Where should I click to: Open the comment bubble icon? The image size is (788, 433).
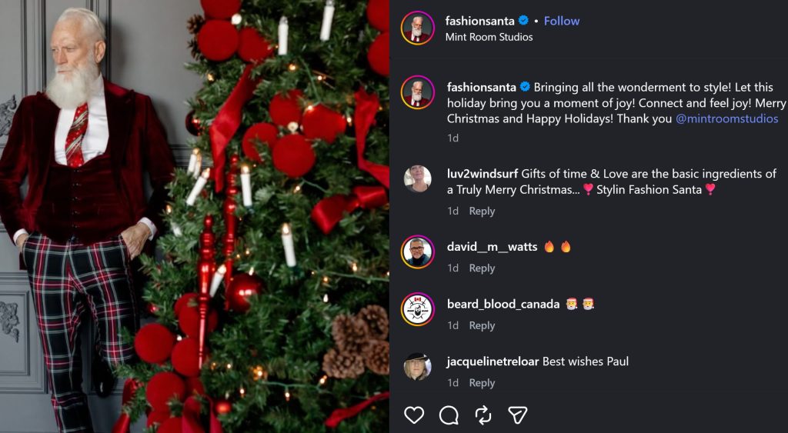(x=449, y=415)
